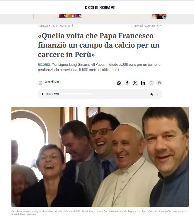194x223 pixels.
Task: Print the article
Action: coord(159,83)
